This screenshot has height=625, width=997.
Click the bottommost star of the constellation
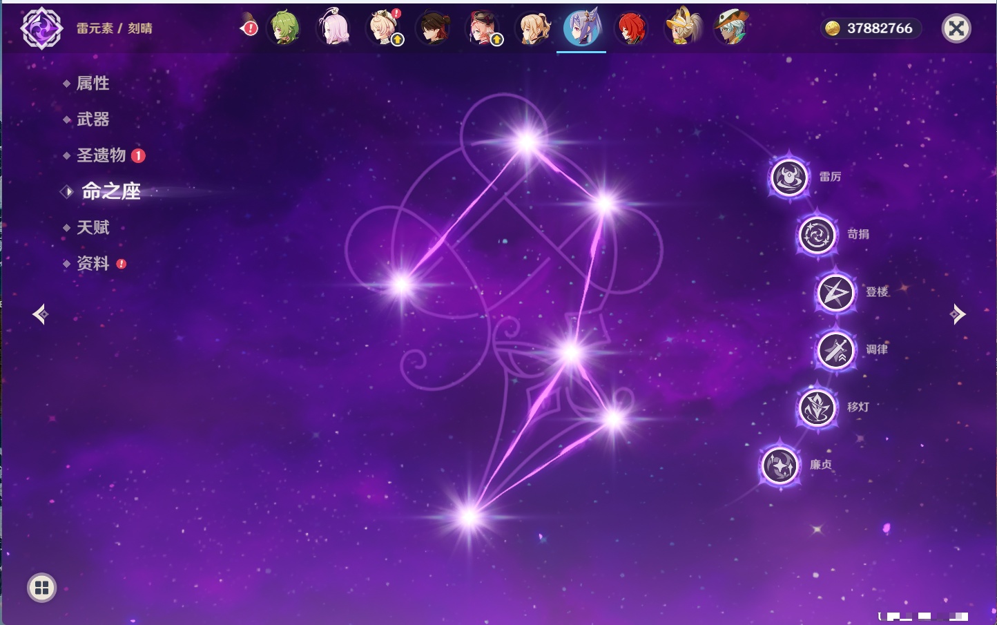(x=470, y=516)
